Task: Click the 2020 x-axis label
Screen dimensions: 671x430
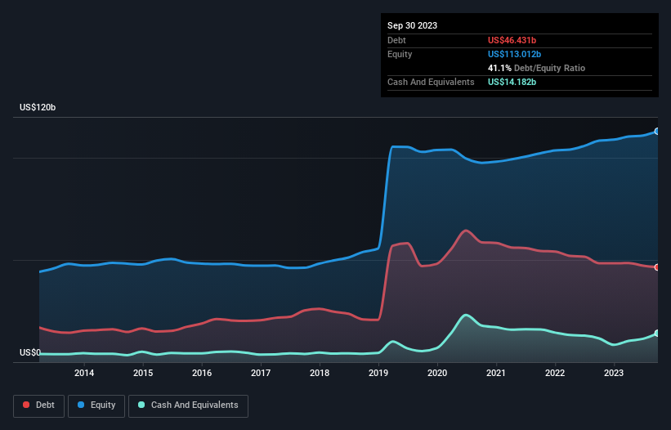Action: 437,373
